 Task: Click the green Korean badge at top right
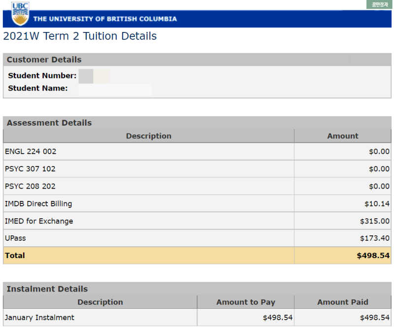point(379,4)
